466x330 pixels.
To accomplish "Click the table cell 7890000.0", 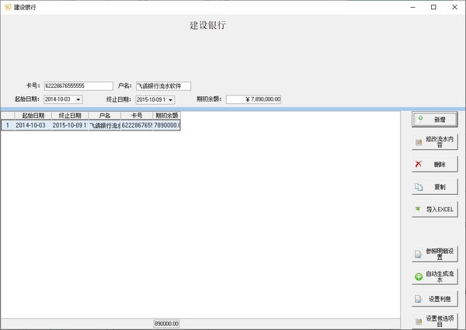I will [x=167, y=125].
